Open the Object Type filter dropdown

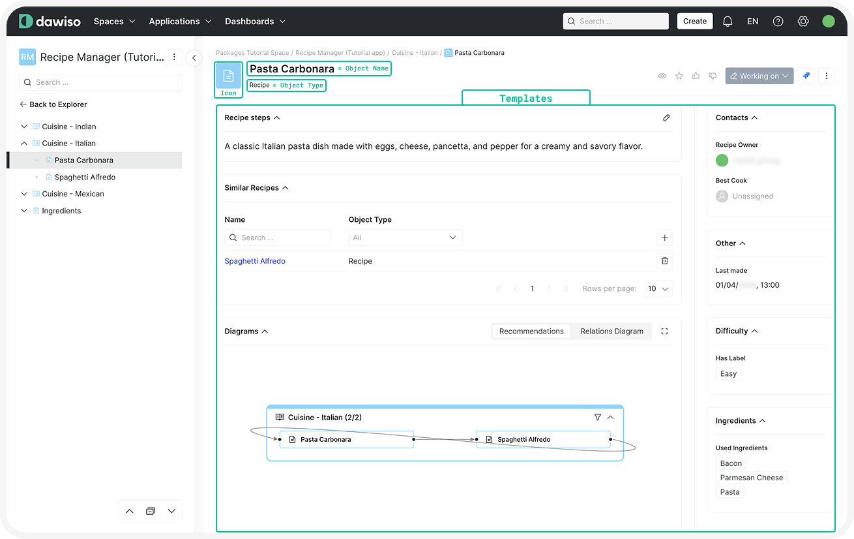click(405, 238)
